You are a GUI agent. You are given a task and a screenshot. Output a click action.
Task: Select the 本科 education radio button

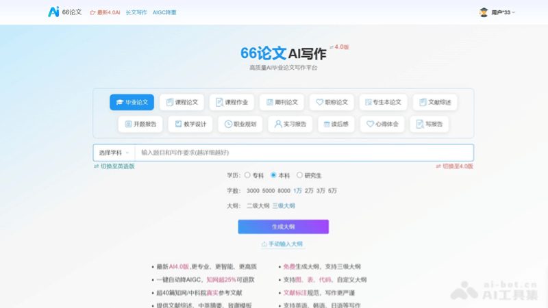click(273, 175)
